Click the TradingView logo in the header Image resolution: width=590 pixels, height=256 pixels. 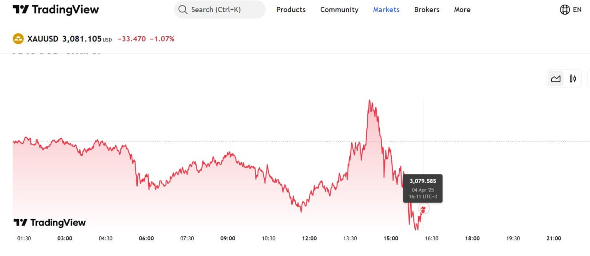tap(56, 10)
